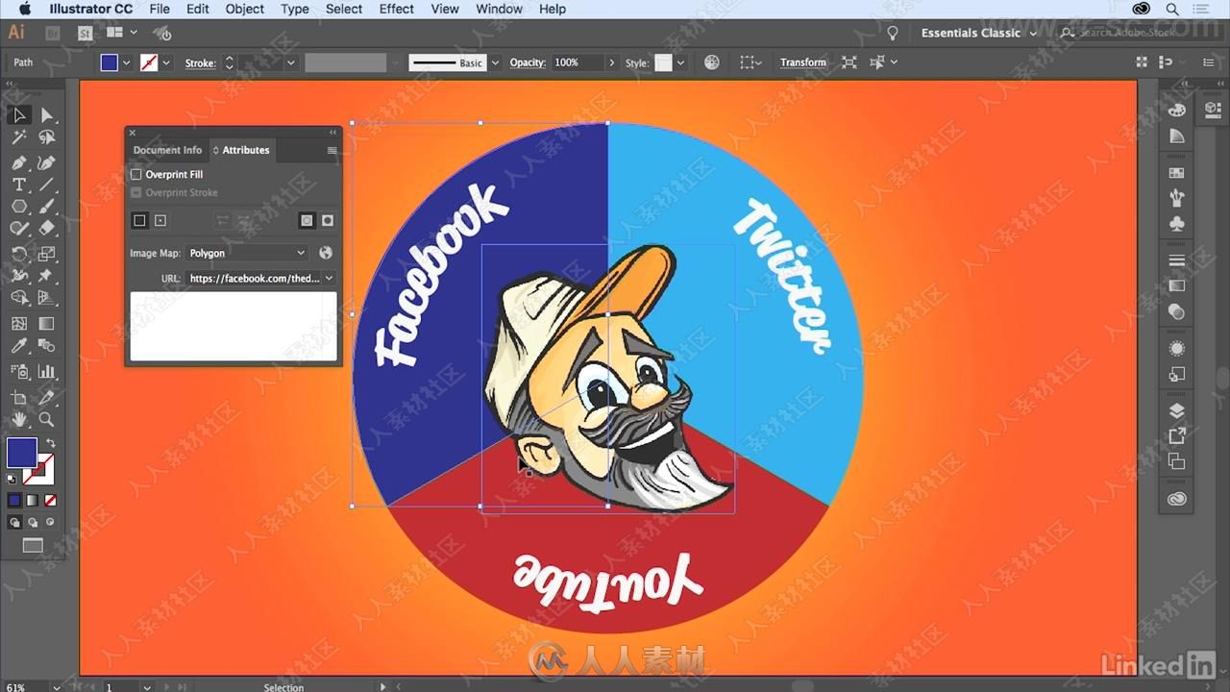Select the Hand tool
1230x692 pixels.
tap(18, 420)
